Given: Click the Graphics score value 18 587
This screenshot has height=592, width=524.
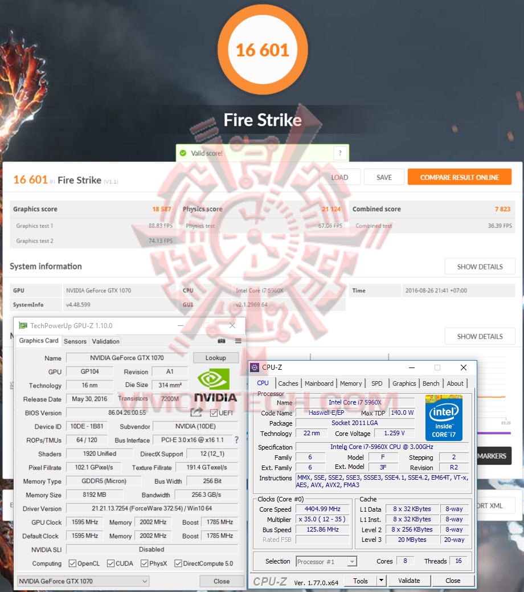Looking at the screenshot, I should [162, 209].
